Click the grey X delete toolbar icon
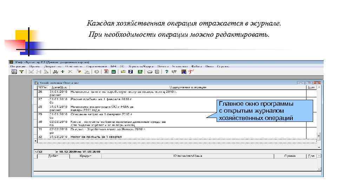The height and width of the screenshot is (189, 337). pyautogui.click(x=70, y=72)
